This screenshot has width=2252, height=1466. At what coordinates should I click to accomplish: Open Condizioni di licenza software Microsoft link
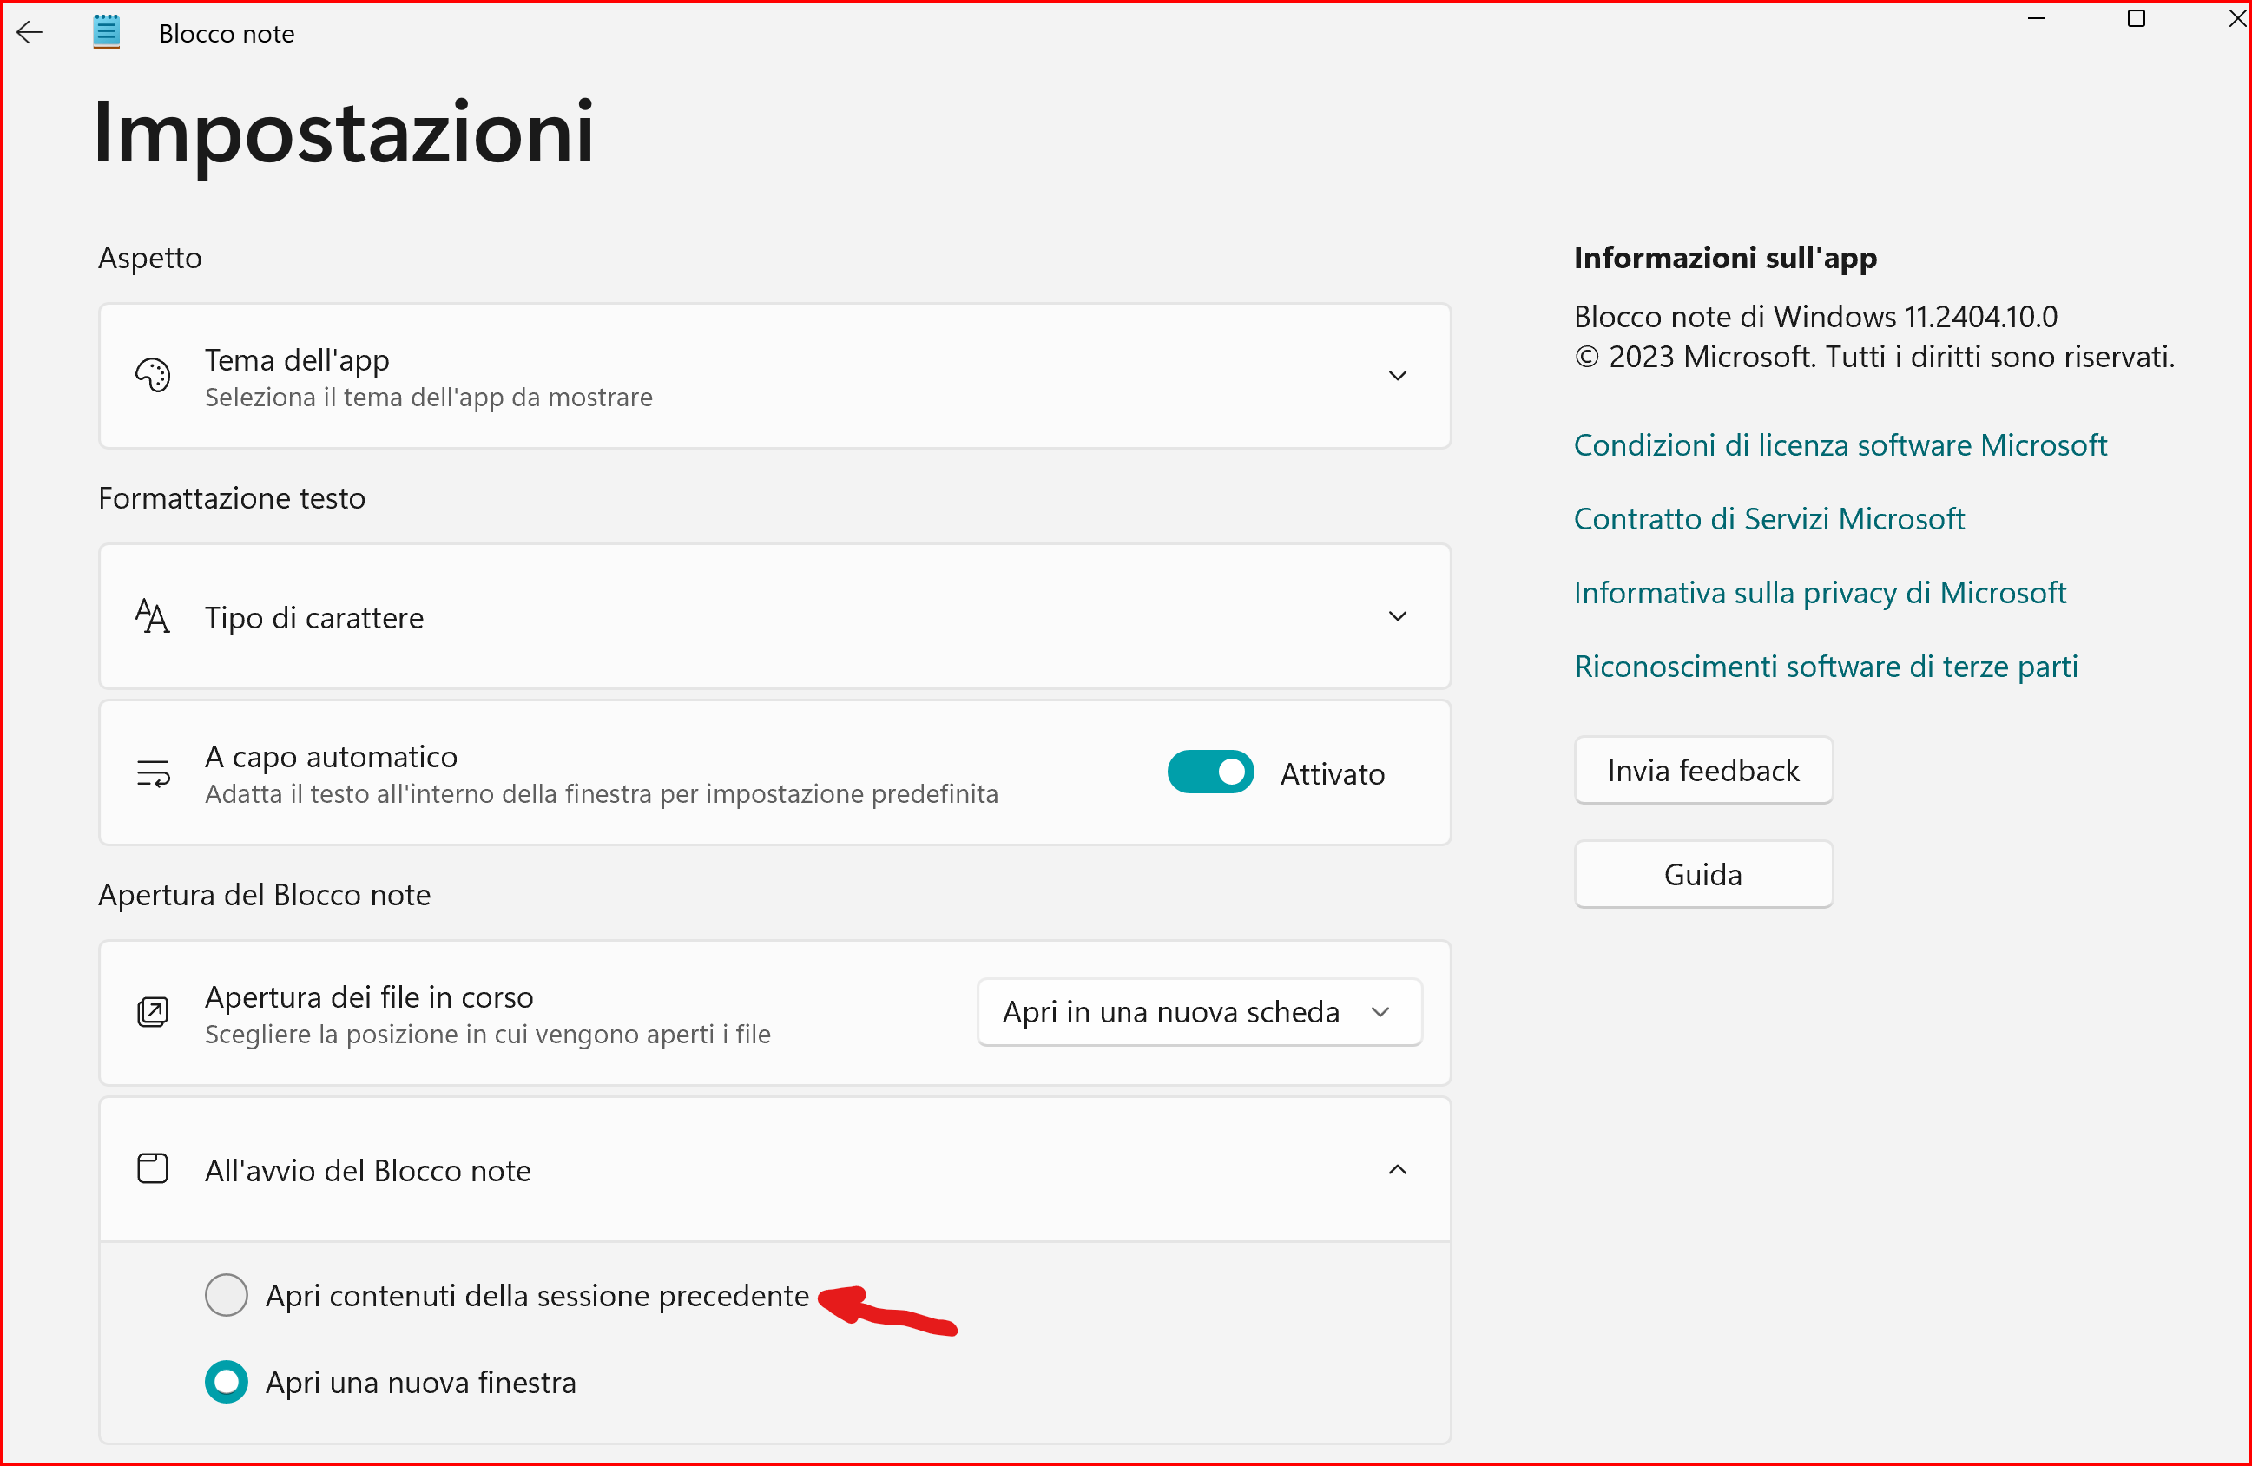coord(1840,444)
